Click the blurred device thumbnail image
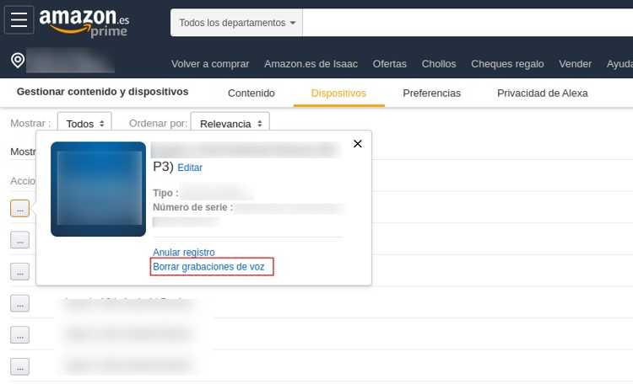The width and height of the screenshot is (633, 384). click(98, 189)
